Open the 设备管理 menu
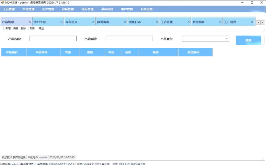This screenshot has width=266, height=165. tap(68, 9)
